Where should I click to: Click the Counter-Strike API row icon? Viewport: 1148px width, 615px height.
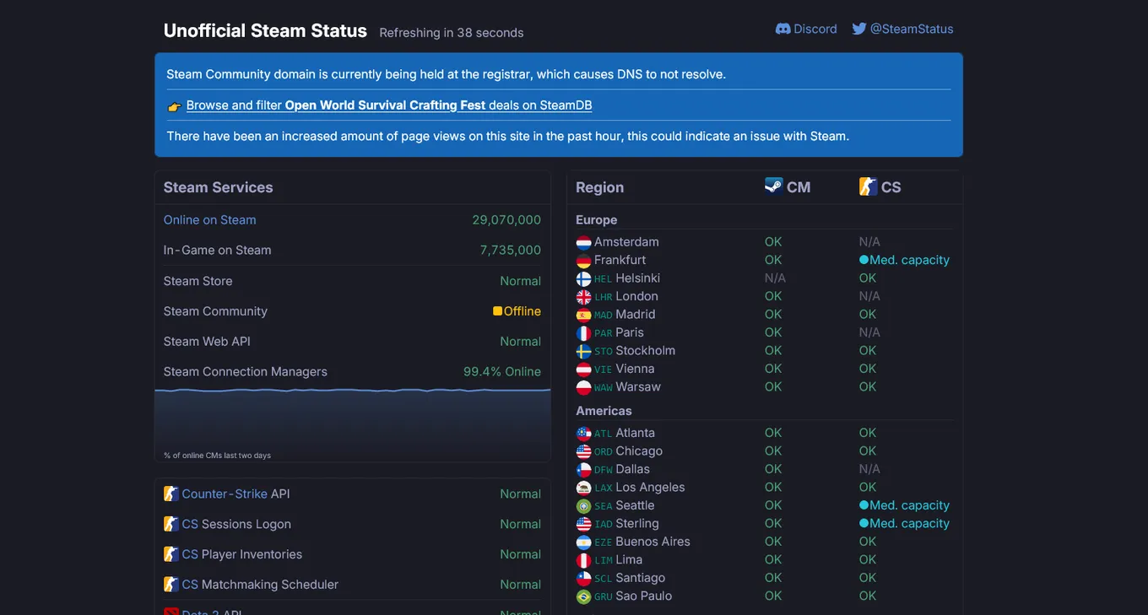171,494
